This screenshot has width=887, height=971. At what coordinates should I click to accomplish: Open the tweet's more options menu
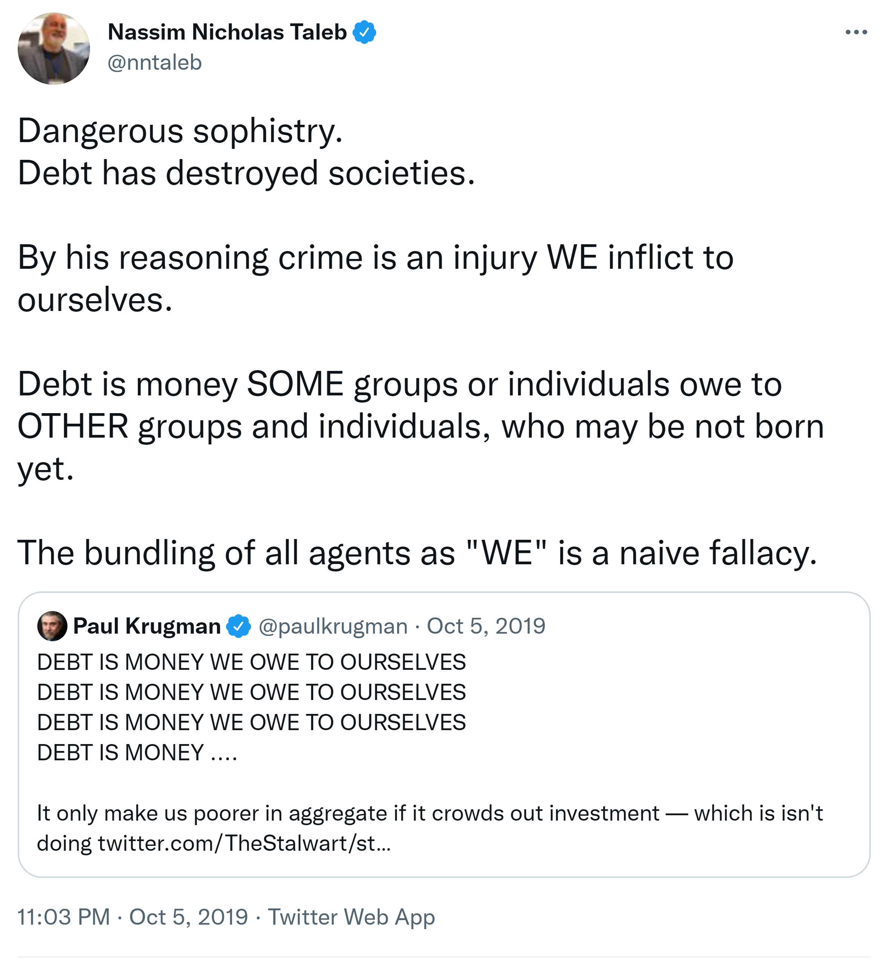tap(856, 32)
